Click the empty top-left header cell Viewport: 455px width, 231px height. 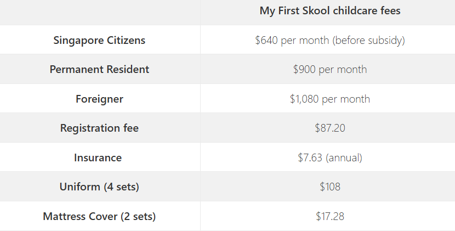pos(100,13)
